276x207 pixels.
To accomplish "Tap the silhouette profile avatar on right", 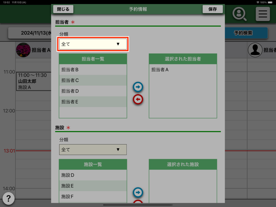I will (255, 50).
